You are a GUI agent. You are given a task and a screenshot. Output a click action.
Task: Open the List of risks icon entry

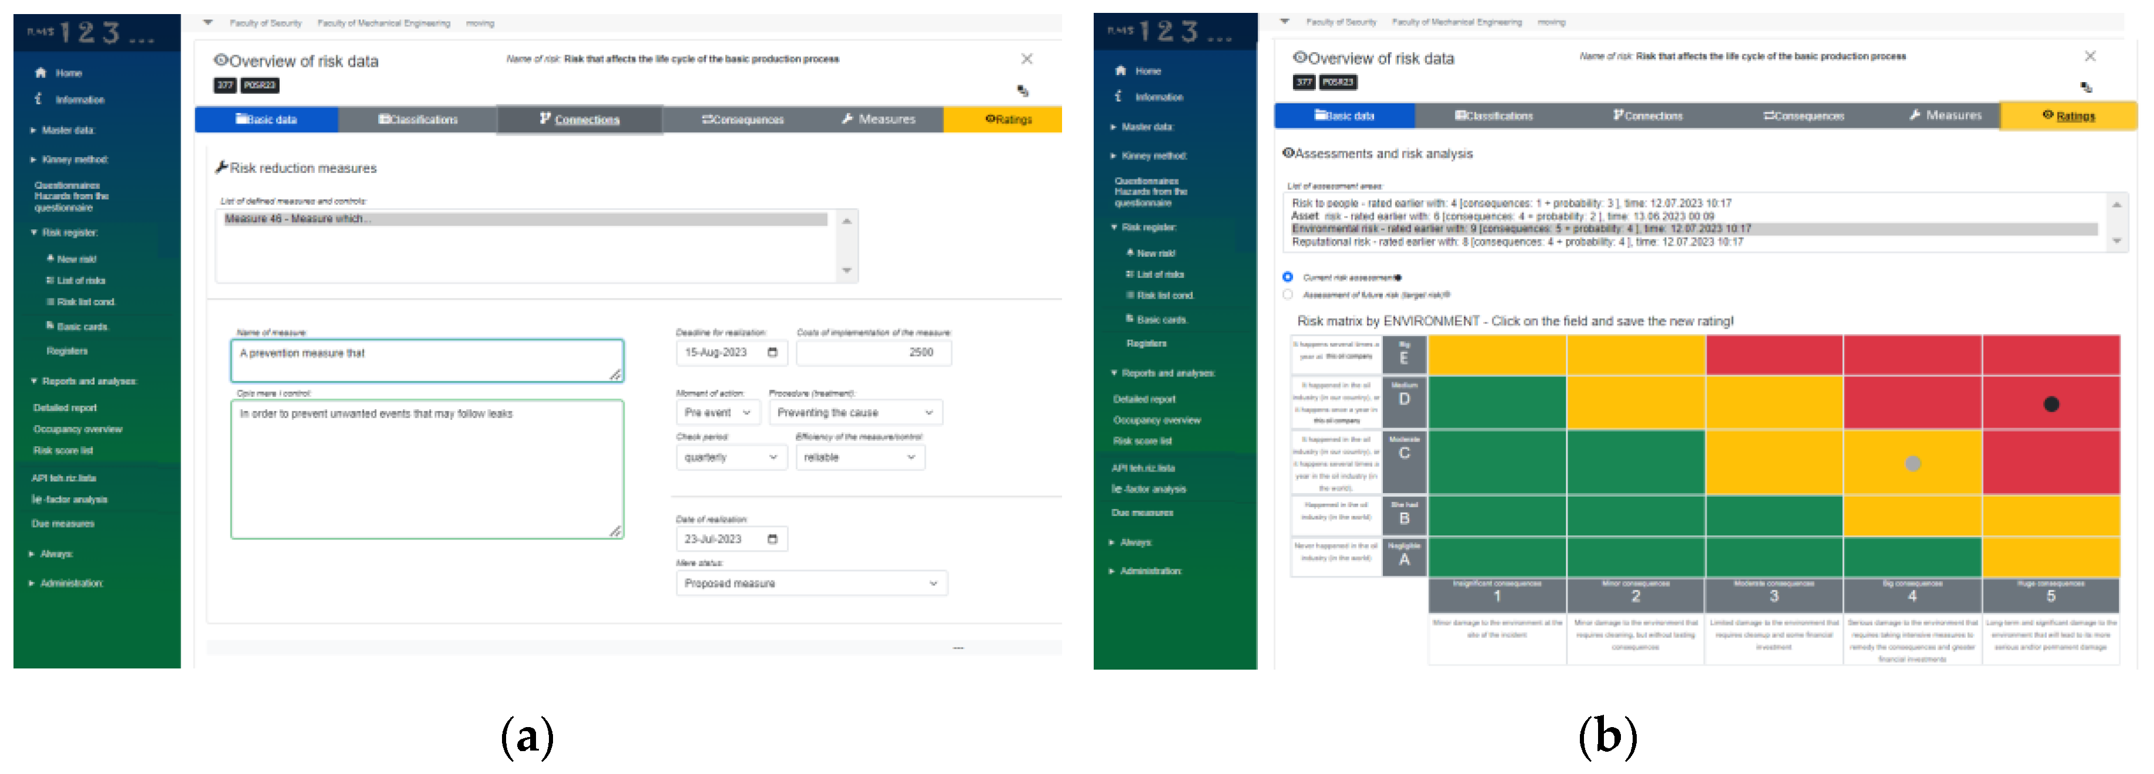point(50,280)
